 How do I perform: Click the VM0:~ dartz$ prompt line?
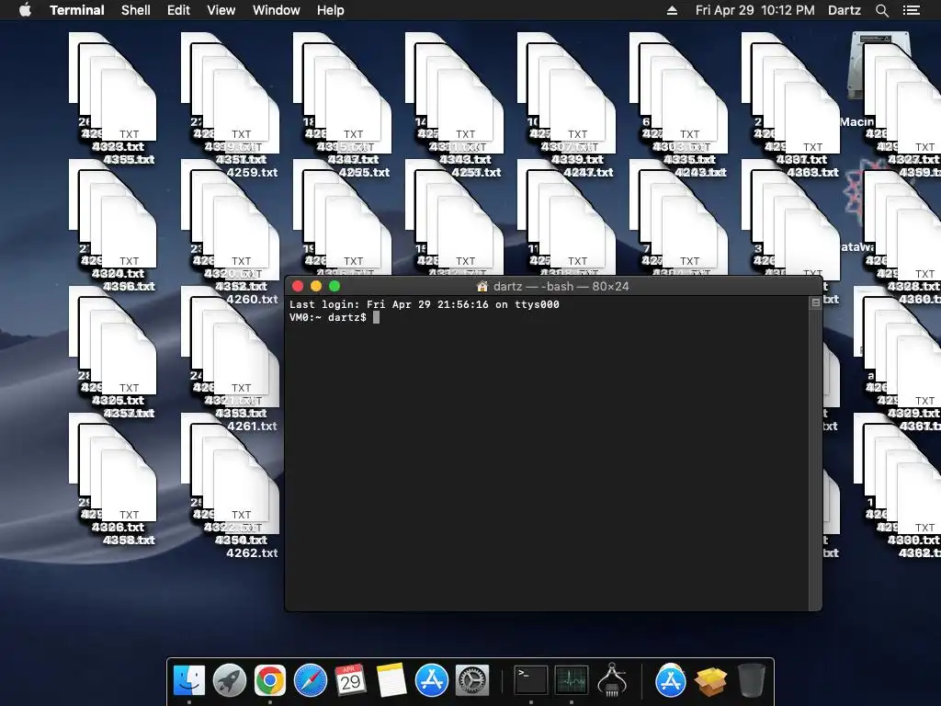328,317
